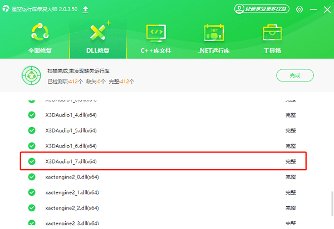Open the settings gear icon

click(299, 9)
